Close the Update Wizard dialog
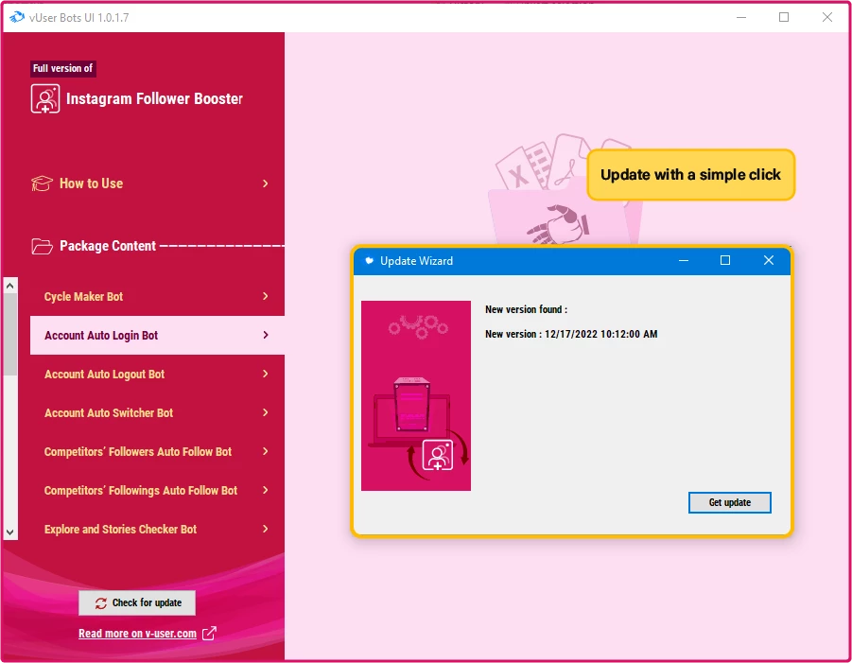The image size is (852, 663). click(x=769, y=260)
